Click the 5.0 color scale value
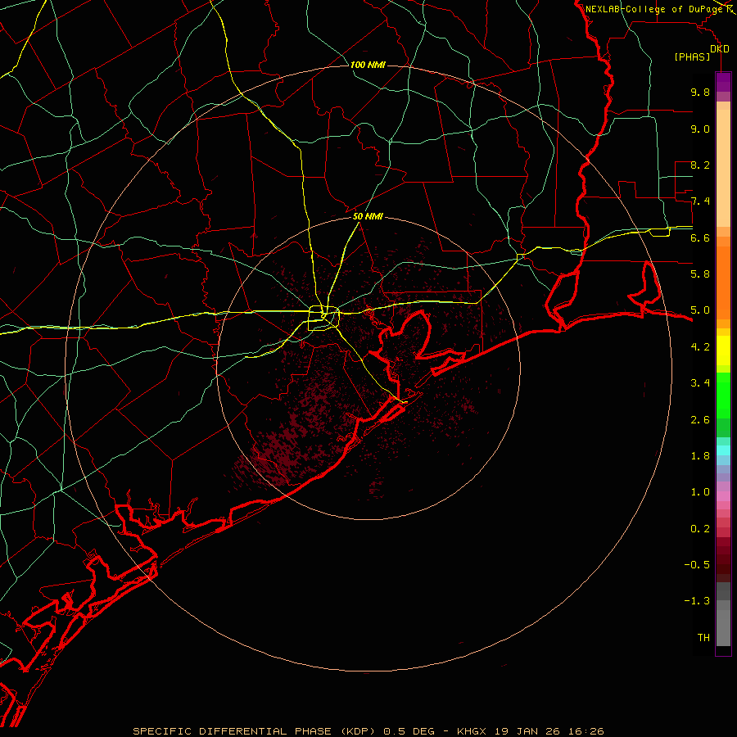The image size is (737, 737). (x=700, y=310)
